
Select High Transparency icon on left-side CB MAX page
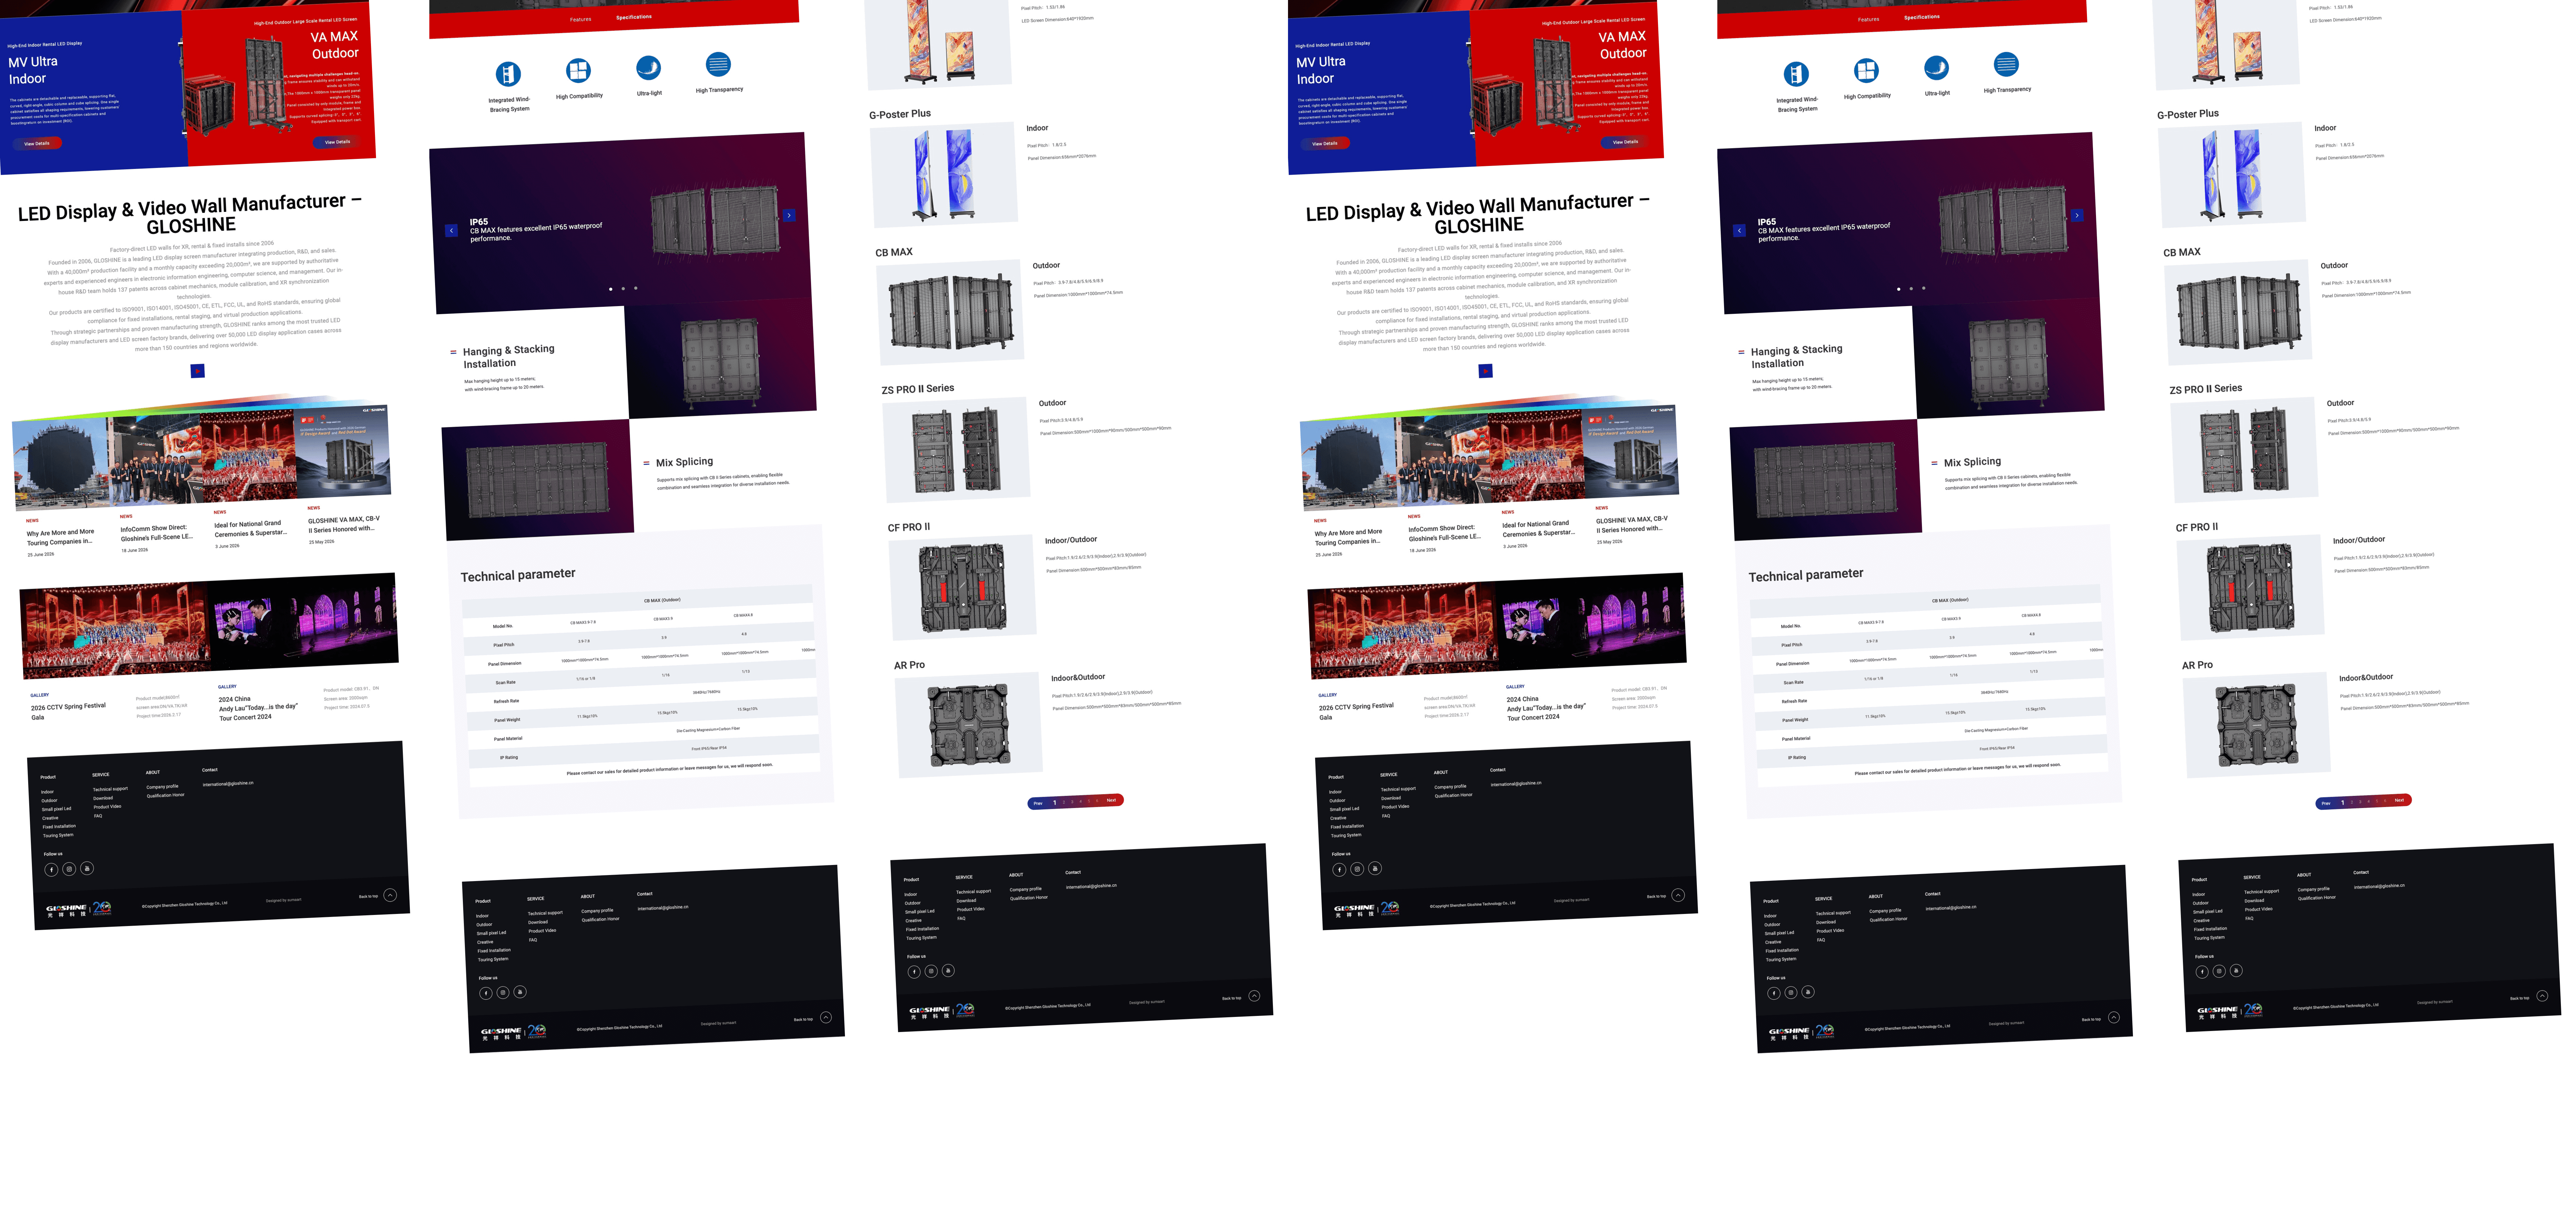tap(718, 64)
